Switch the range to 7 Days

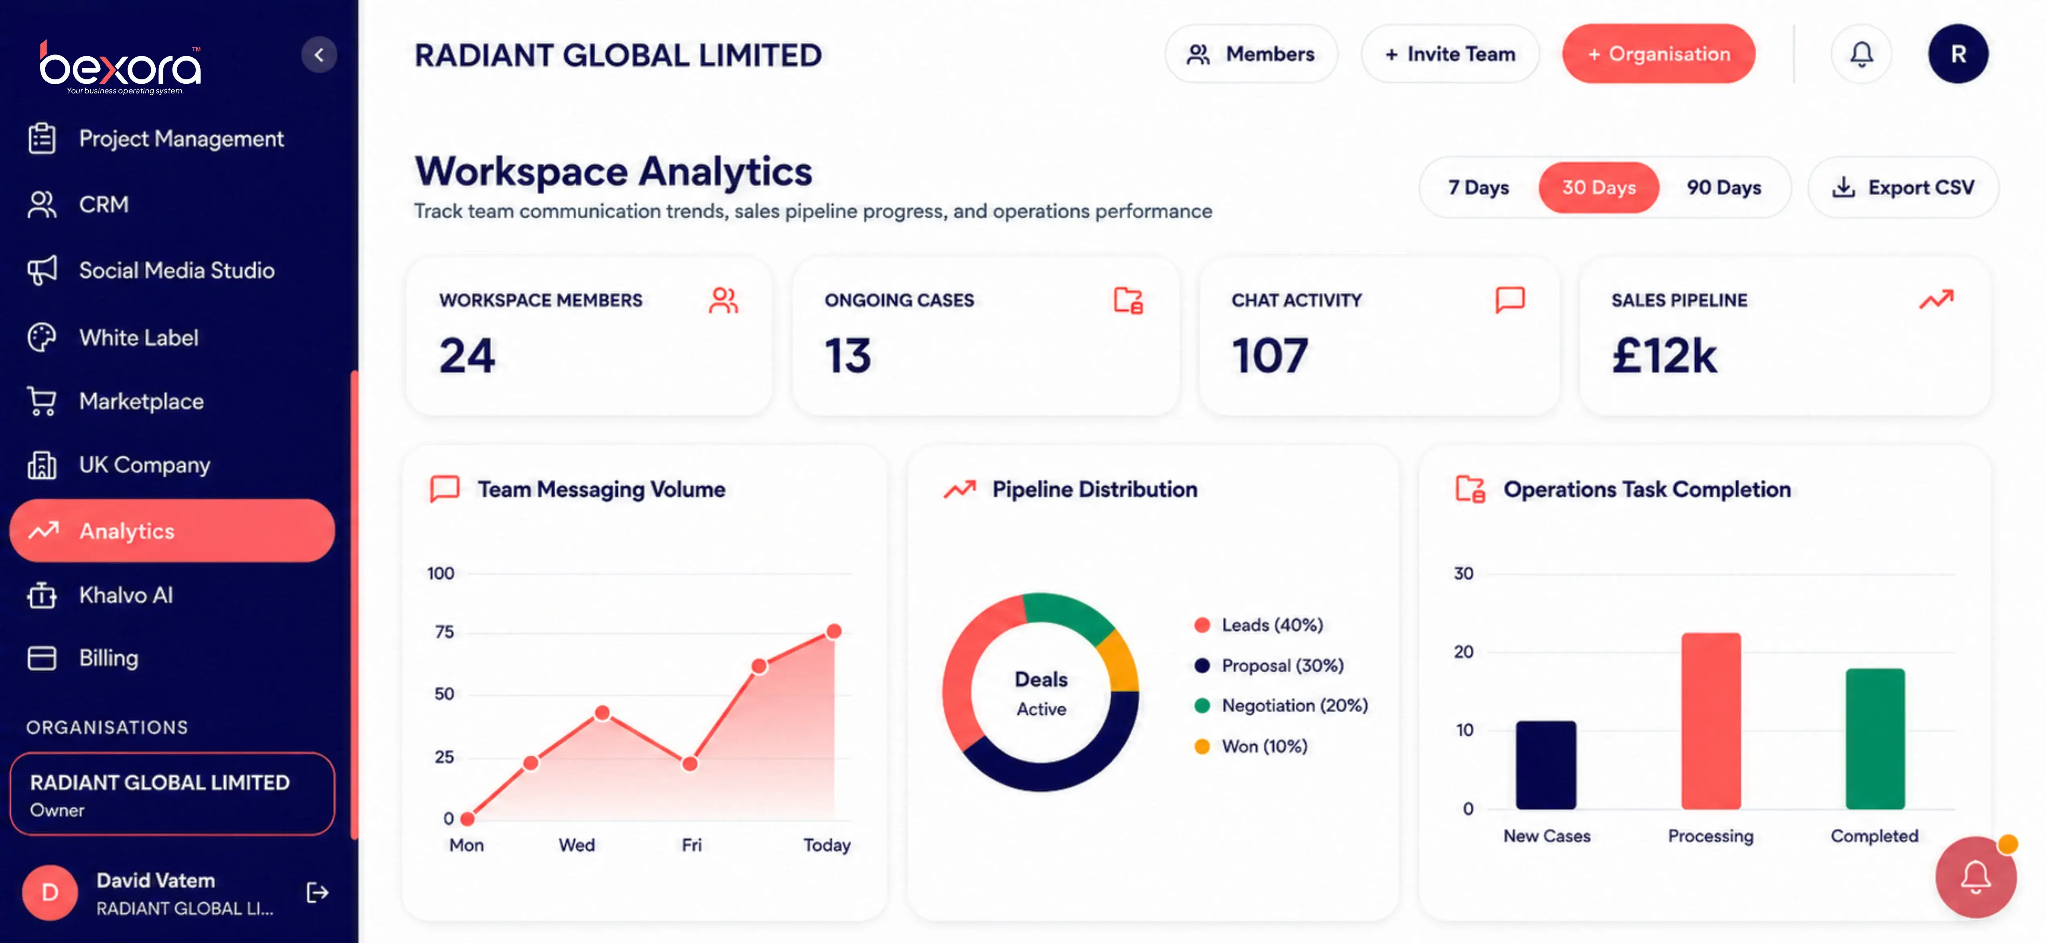pyautogui.click(x=1478, y=187)
